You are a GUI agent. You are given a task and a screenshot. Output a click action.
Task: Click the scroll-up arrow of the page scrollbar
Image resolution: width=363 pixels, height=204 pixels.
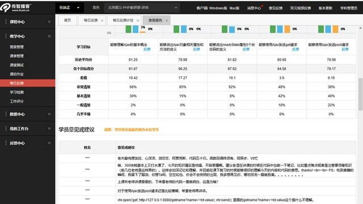tap(361, 28)
